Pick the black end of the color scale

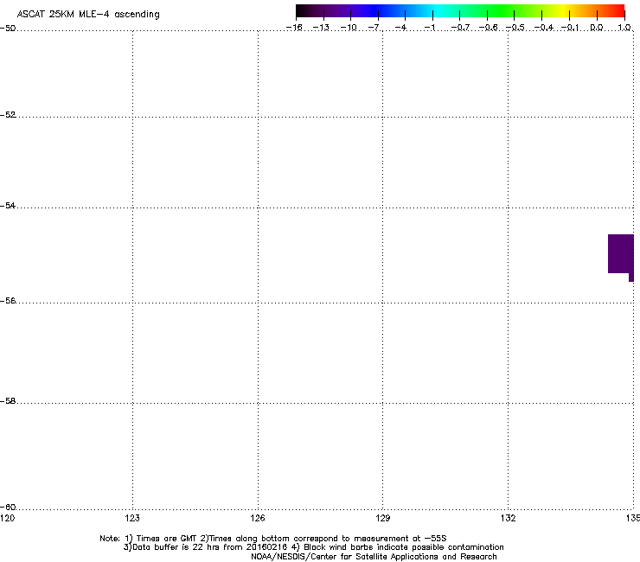point(301,10)
